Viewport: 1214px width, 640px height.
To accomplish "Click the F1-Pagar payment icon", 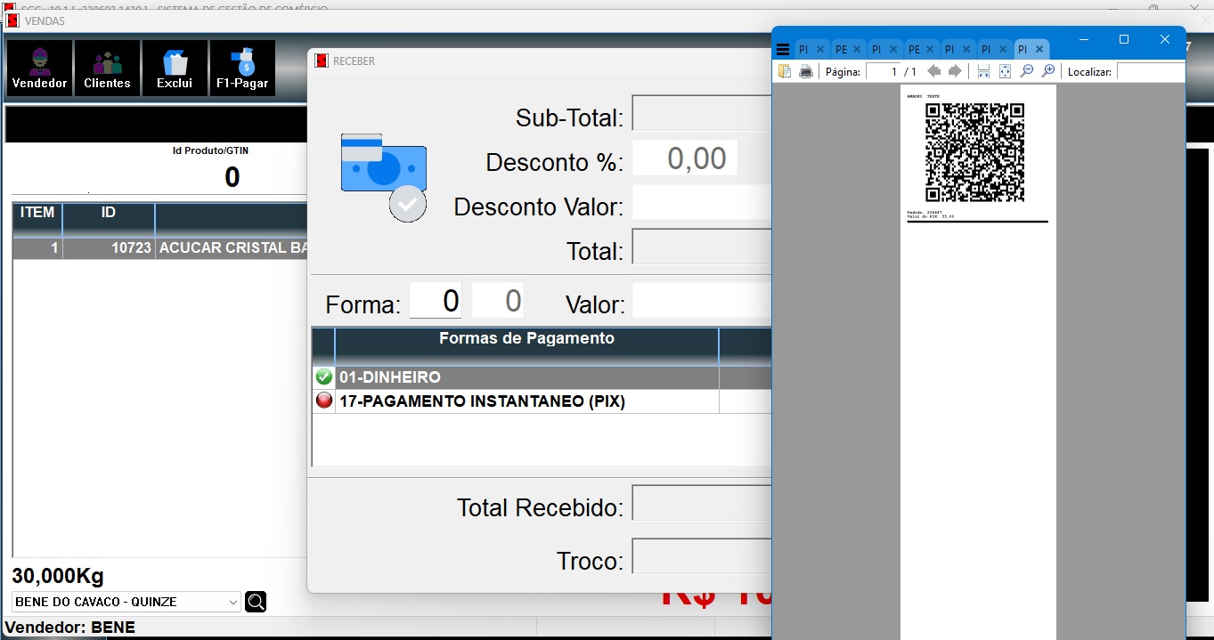I will [x=242, y=68].
